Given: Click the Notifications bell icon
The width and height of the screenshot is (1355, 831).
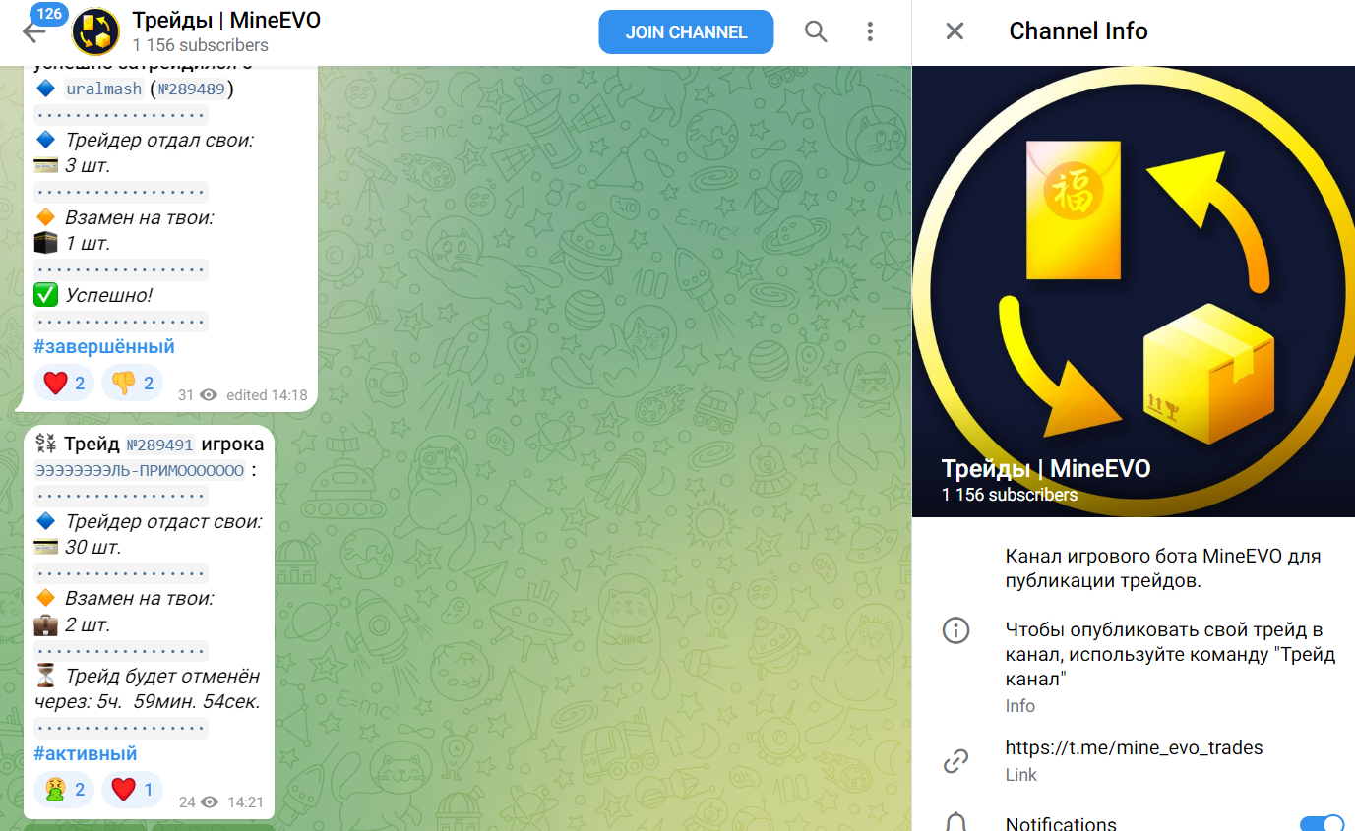Looking at the screenshot, I should tap(955, 823).
